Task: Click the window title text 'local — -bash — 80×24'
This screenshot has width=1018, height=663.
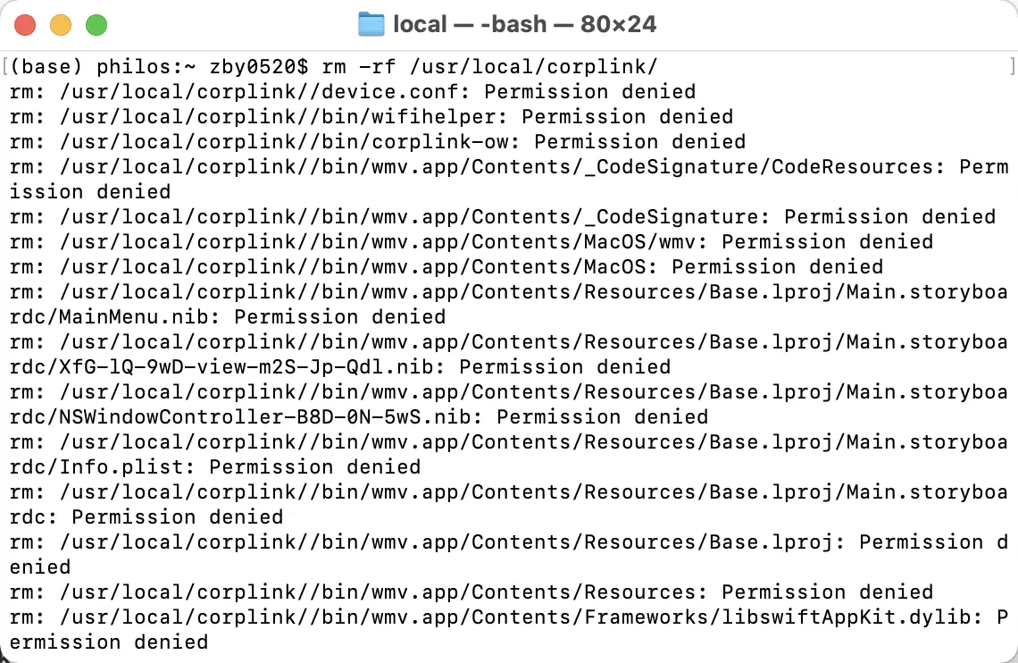Action: [x=524, y=25]
